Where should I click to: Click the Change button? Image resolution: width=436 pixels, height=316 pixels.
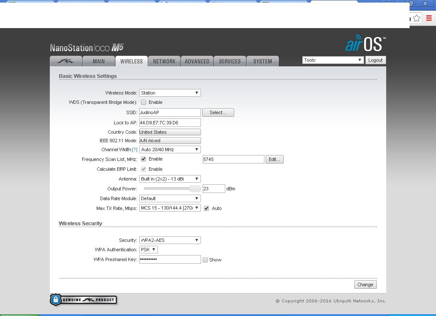(365, 284)
